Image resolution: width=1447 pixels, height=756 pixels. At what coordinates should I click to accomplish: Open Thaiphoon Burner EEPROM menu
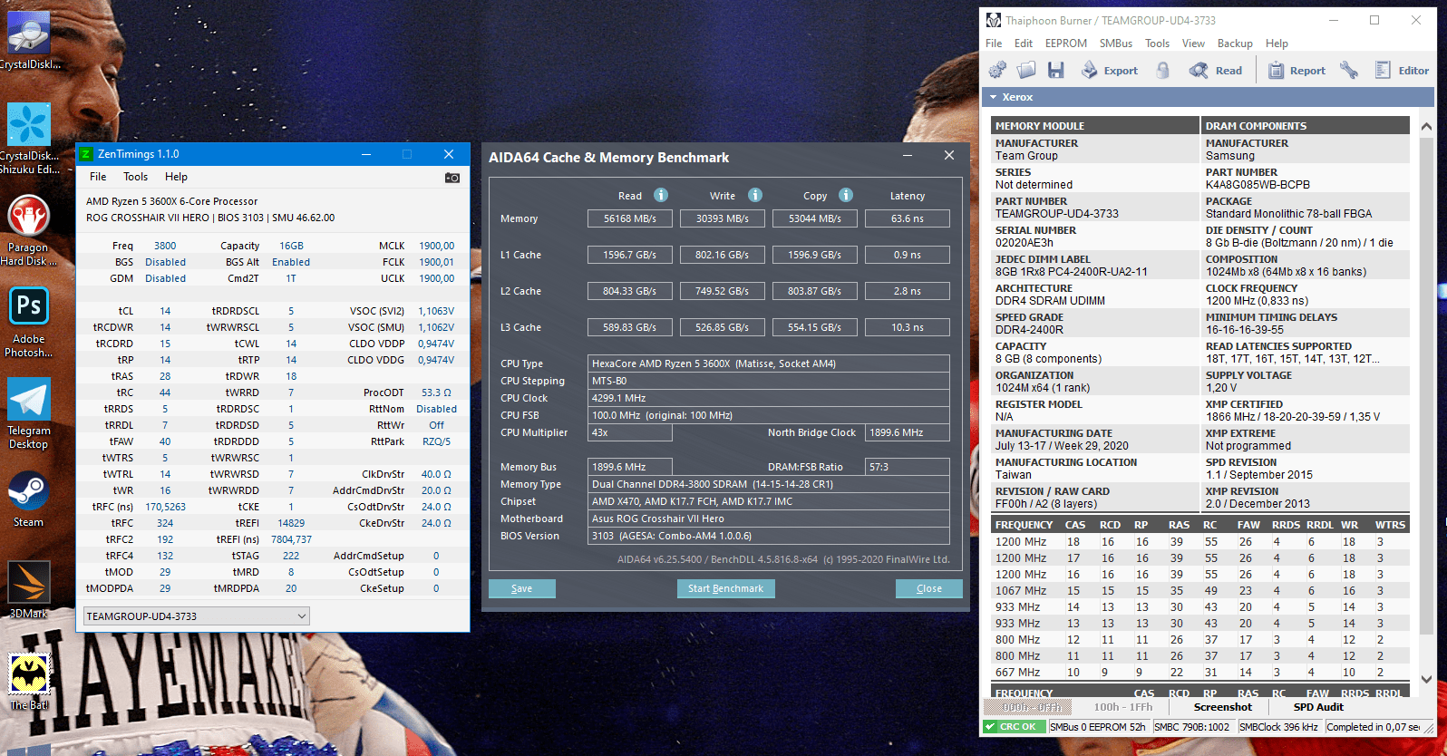coord(1065,44)
